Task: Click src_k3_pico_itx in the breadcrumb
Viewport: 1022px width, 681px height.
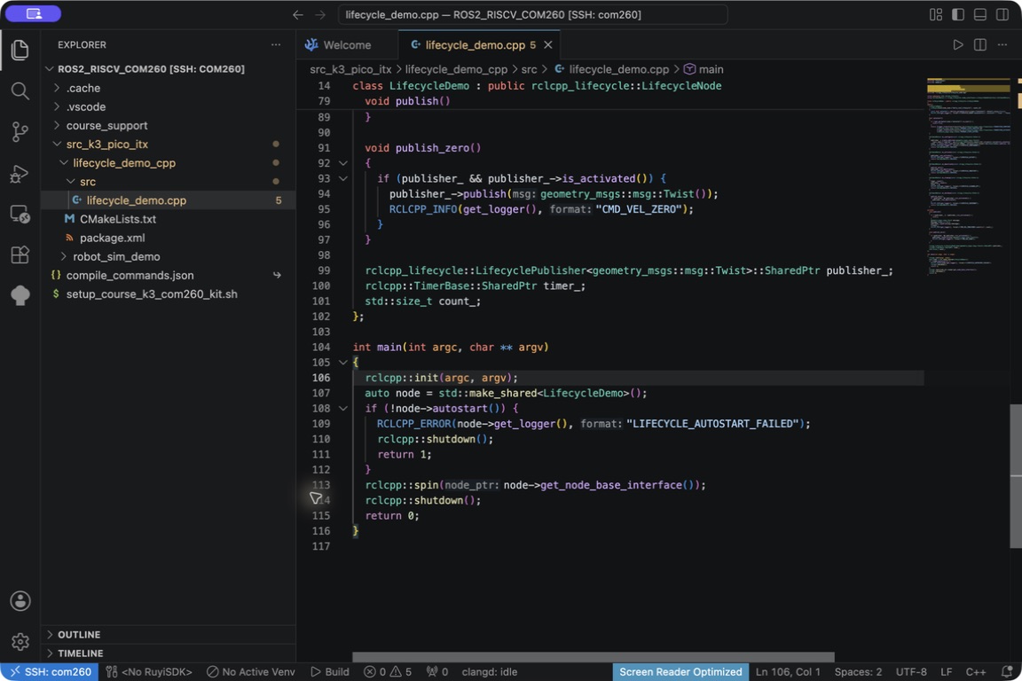Action: click(350, 69)
